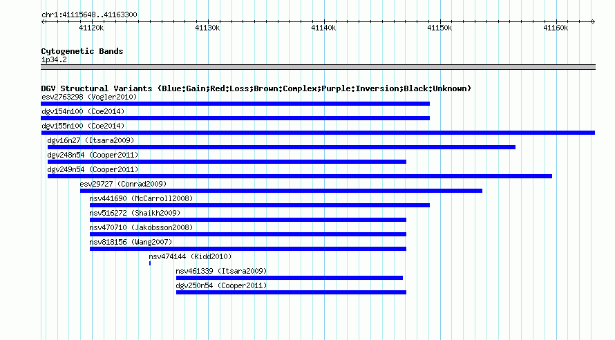Open the dgv154n100 (Coe2014) variant label
615x340 pixels.
tap(83, 111)
